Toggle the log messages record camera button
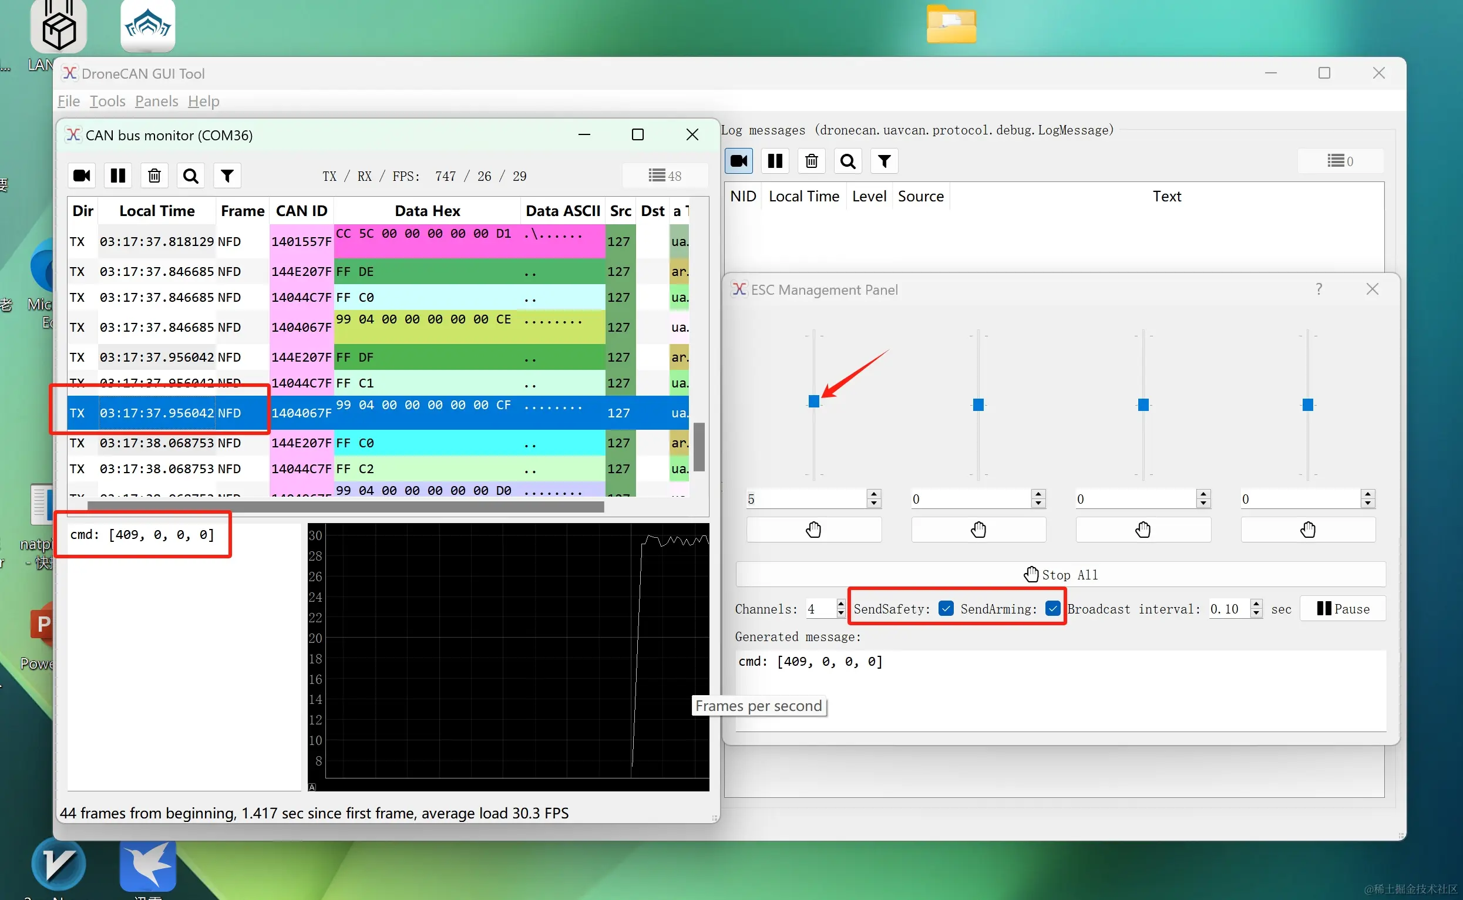This screenshot has width=1463, height=900. click(x=739, y=161)
